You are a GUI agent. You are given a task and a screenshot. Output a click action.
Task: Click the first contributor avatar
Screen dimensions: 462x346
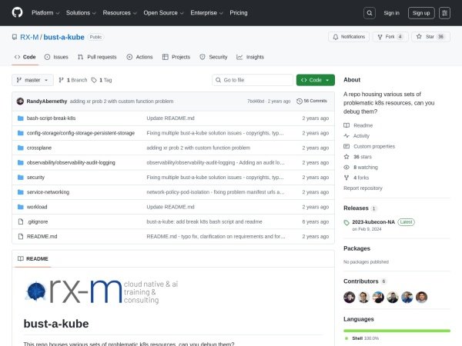tap(349, 297)
